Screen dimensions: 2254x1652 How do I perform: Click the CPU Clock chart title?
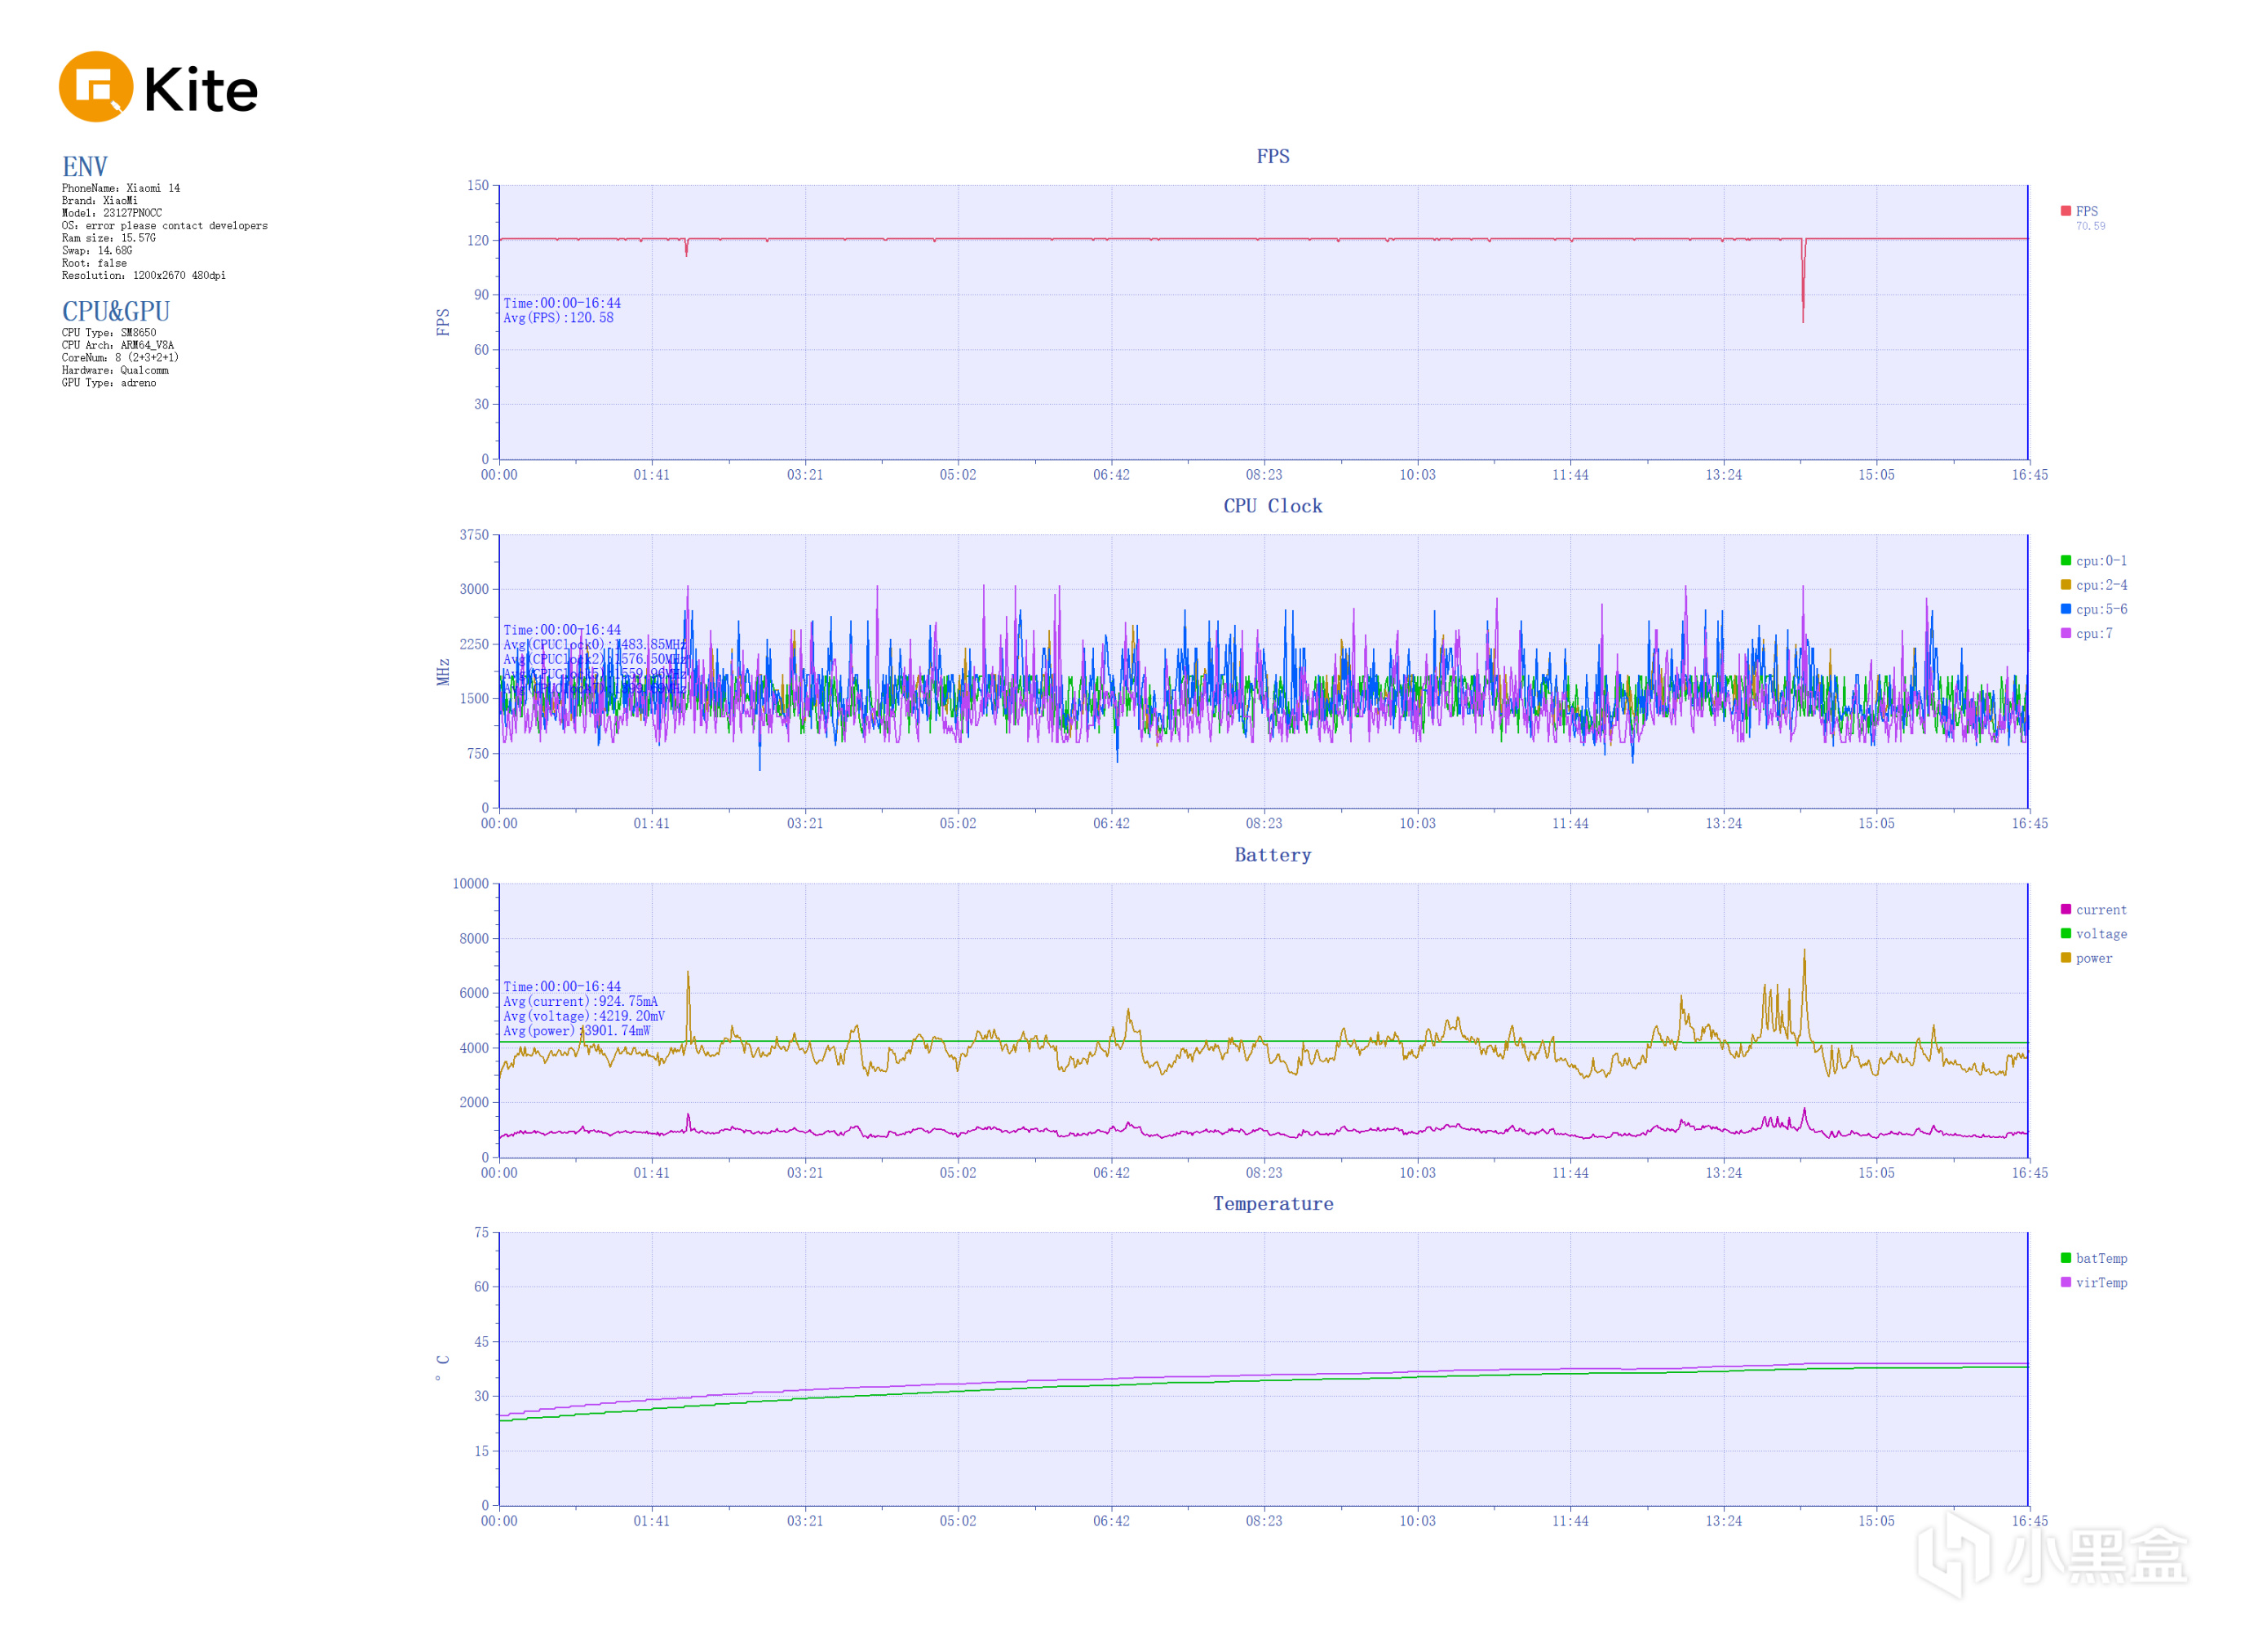1272,506
